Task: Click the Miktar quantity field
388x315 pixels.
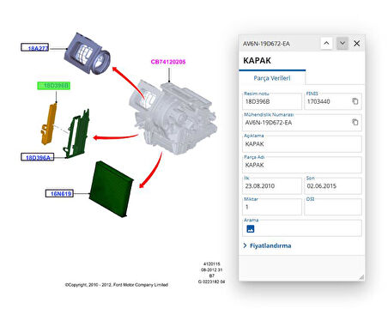Action: 272,207
